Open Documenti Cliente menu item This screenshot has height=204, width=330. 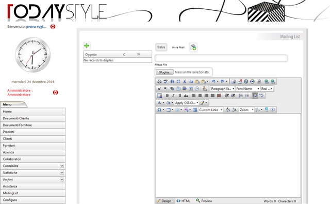33,118
